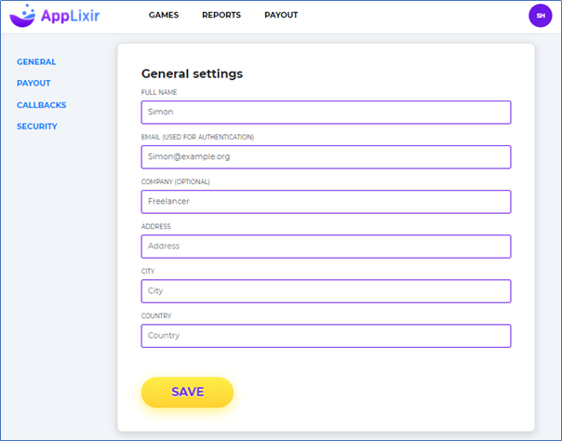Open the GAMES menu in top navigation
The height and width of the screenshot is (441, 562).
164,16
